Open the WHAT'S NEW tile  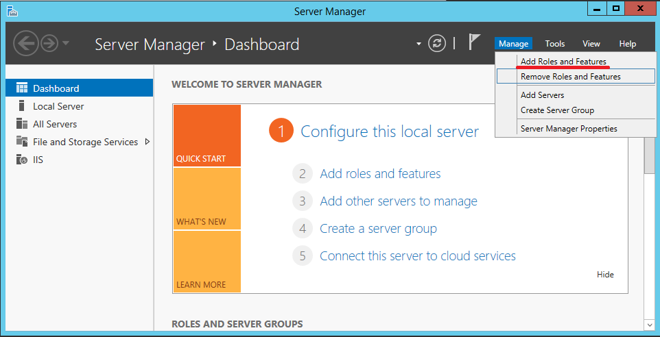pyautogui.click(x=207, y=199)
